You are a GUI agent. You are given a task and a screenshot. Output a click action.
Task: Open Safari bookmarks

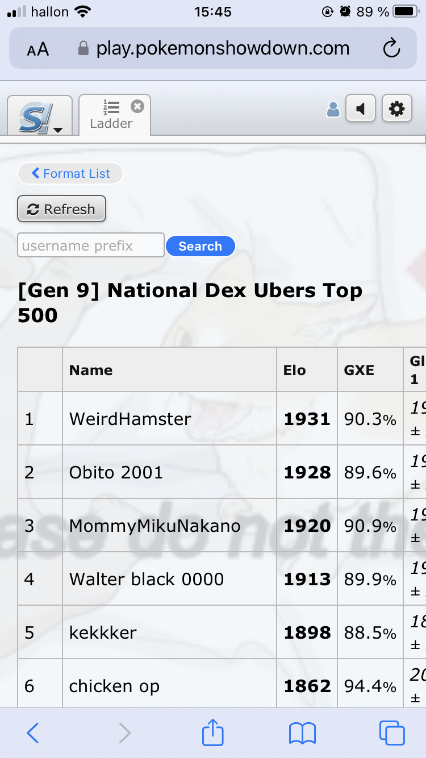pos(302,733)
